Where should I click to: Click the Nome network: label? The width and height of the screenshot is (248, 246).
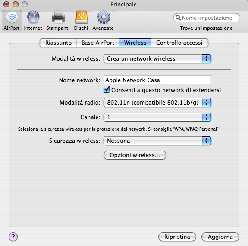pos(79,80)
